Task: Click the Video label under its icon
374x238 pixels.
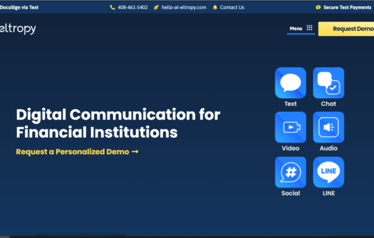Action: tap(290, 148)
